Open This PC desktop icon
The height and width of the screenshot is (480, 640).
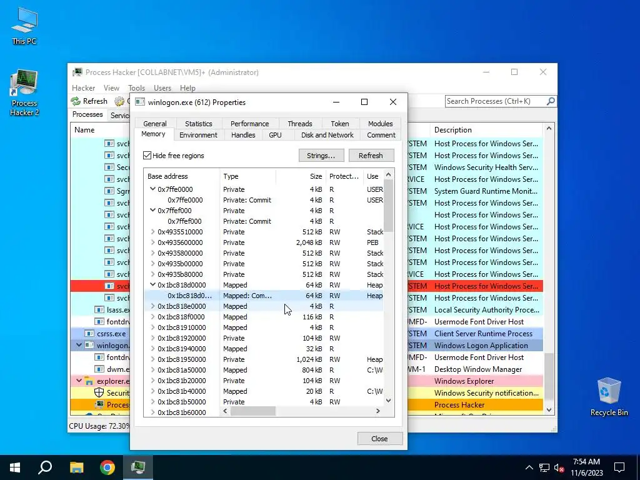(x=24, y=26)
